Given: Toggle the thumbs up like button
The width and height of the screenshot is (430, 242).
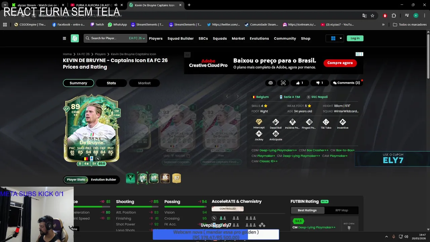Looking at the screenshot, I should coord(300,83).
